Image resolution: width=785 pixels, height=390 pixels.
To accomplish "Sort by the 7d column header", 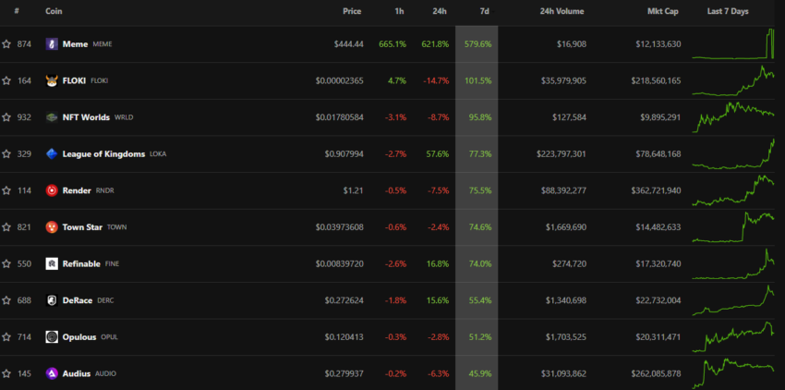I will [x=484, y=11].
